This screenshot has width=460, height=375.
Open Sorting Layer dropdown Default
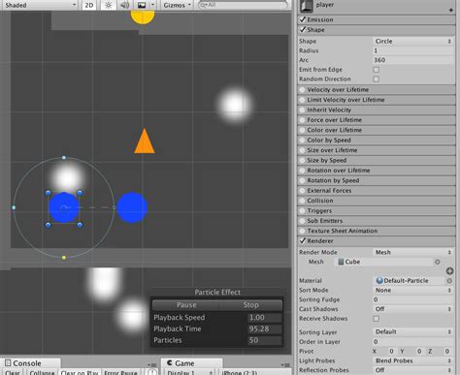[x=413, y=332]
